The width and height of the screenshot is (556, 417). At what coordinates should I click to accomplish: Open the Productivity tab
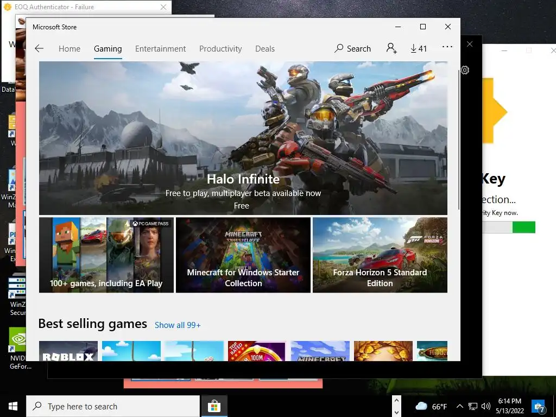(x=220, y=48)
